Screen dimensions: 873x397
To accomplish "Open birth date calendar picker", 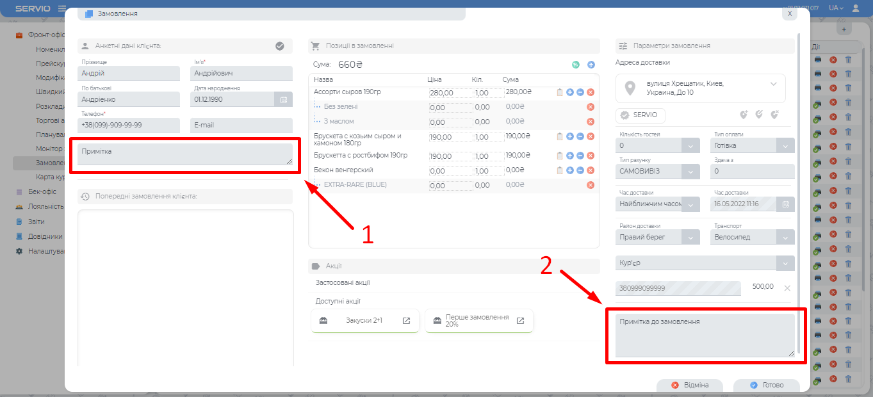I will click(x=283, y=99).
